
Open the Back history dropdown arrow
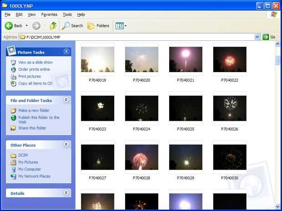tap(27, 26)
